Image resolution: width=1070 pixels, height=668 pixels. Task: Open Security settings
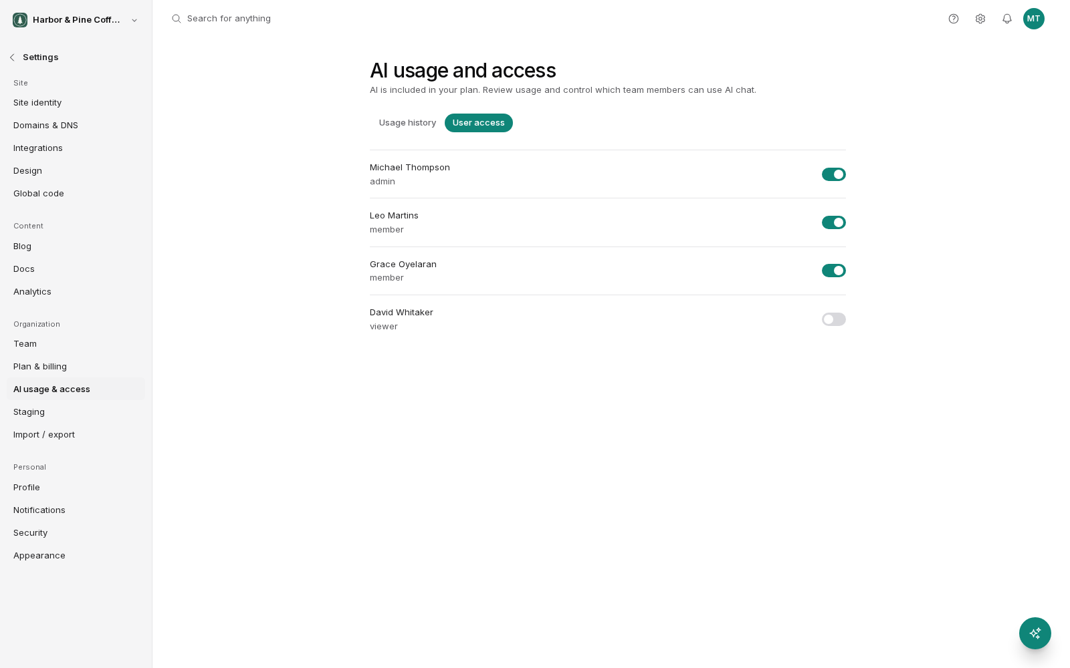[76, 533]
